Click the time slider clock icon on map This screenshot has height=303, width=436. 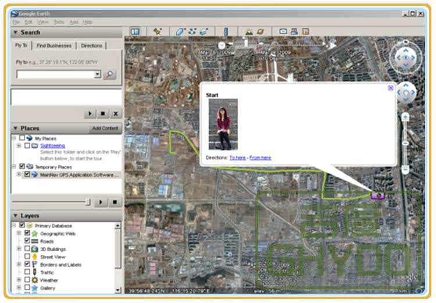point(221,45)
